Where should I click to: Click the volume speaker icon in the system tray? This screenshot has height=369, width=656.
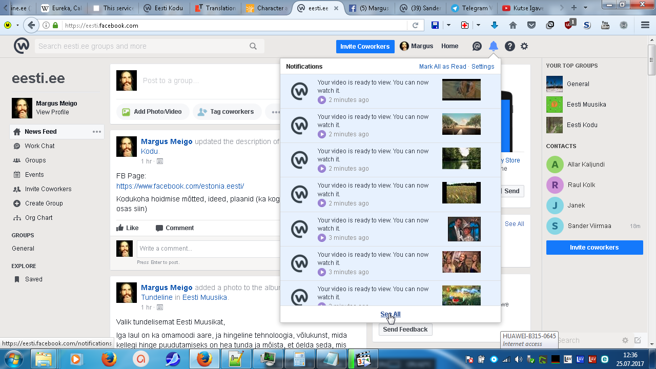(x=519, y=359)
